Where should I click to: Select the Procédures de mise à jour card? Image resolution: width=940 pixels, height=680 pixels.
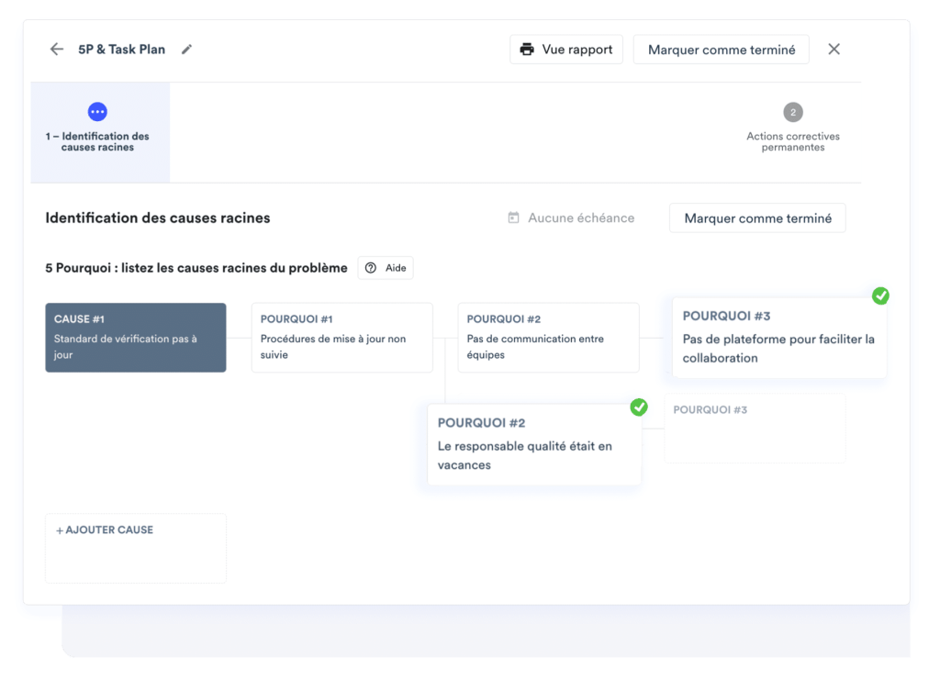(341, 338)
